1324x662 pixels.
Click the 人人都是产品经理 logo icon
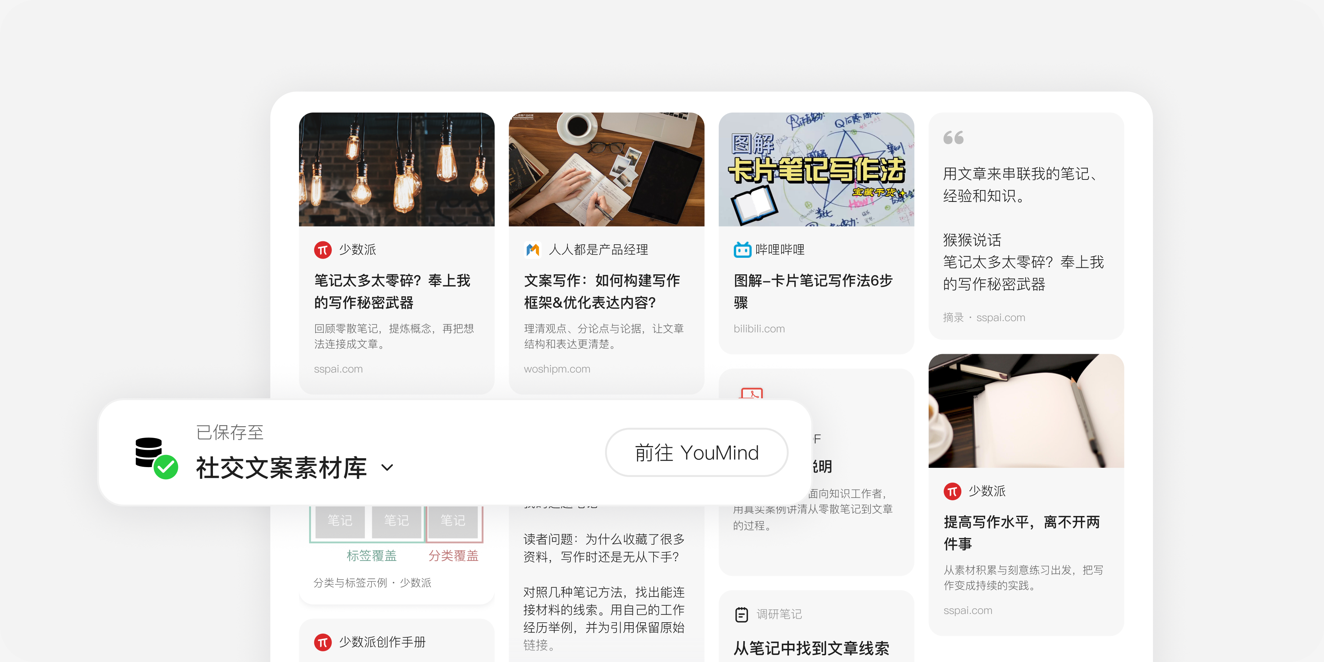click(x=533, y=250)
